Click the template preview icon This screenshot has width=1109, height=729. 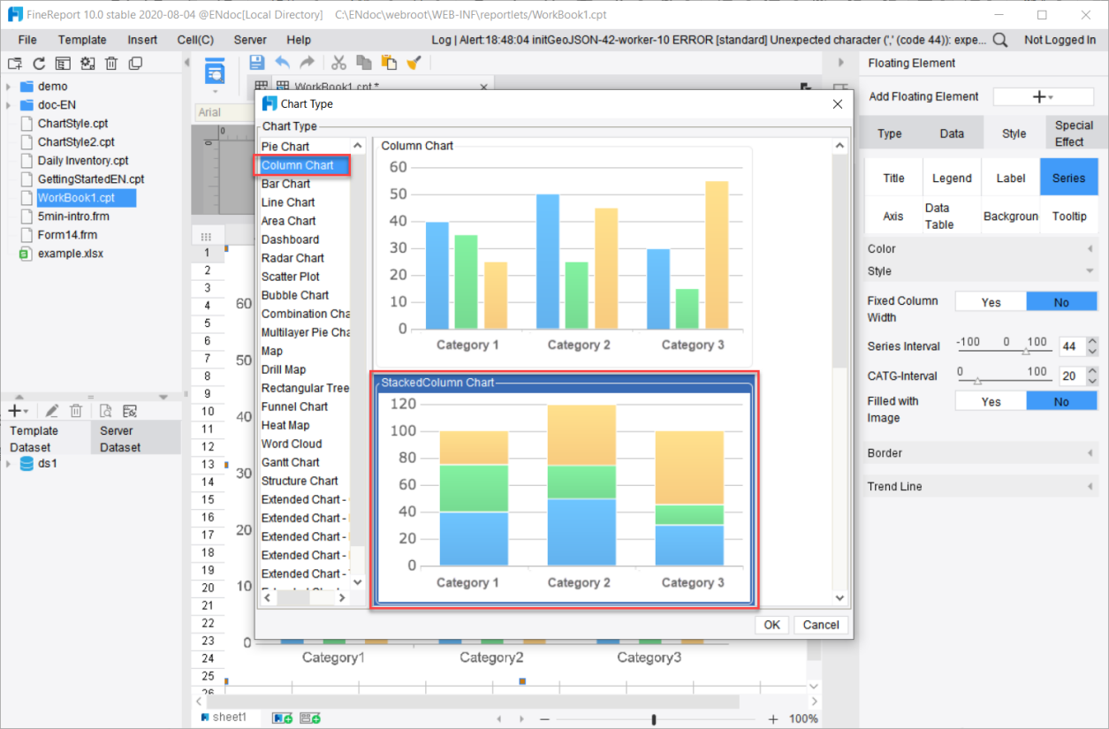[215, 72]
